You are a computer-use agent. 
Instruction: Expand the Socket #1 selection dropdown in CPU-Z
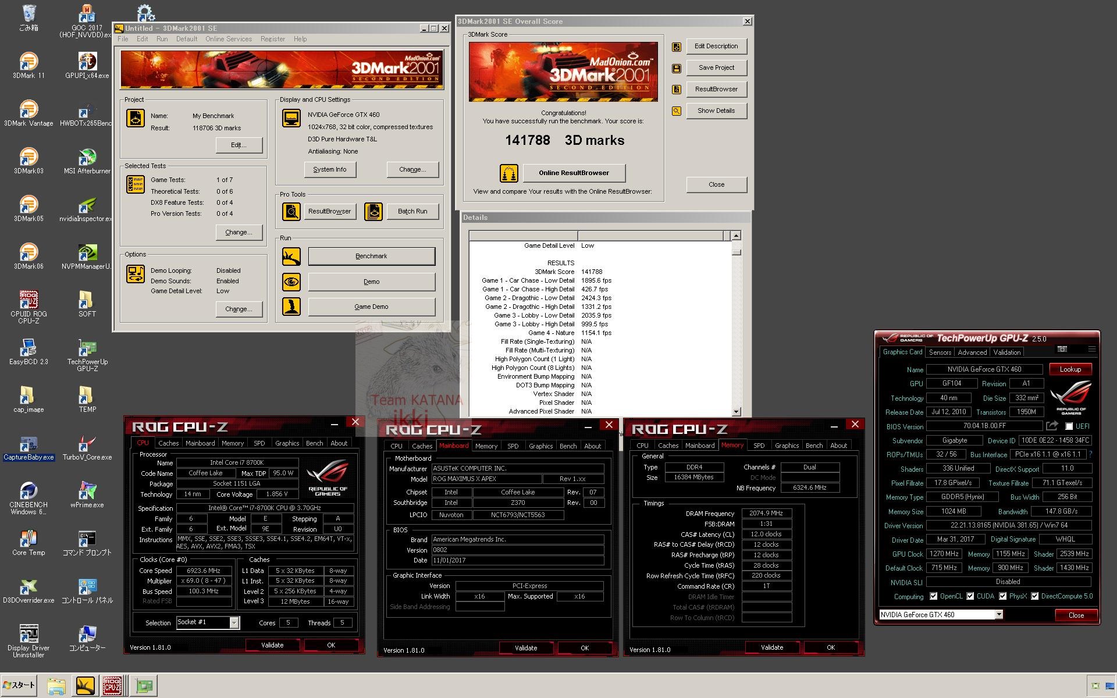coord(234,623)
